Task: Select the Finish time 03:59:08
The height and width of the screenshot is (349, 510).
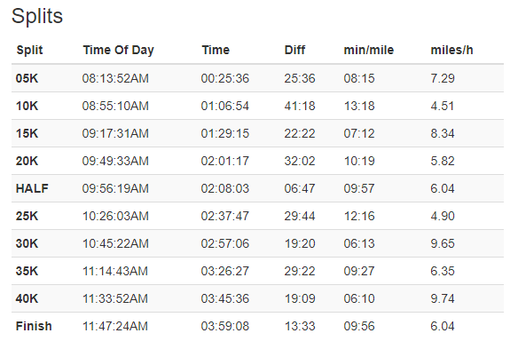Action: point(225,326)
